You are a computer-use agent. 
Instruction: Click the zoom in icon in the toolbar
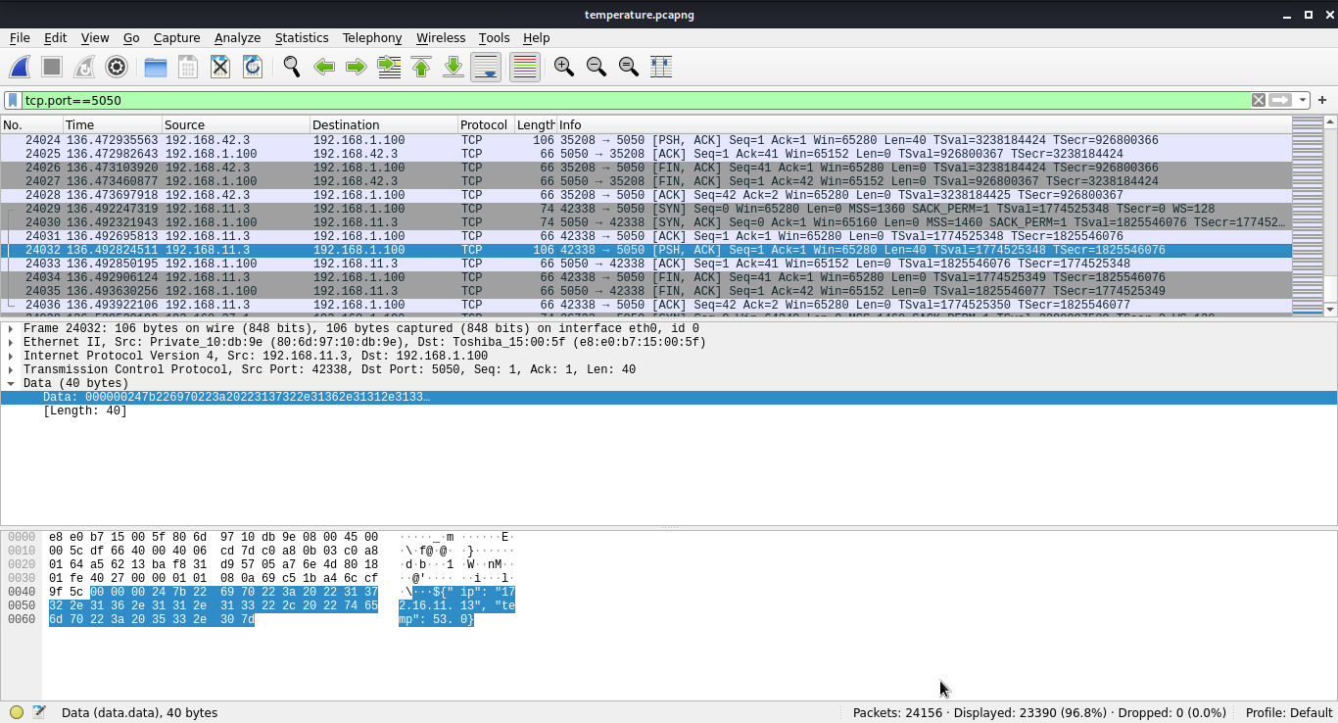point(563,67)
